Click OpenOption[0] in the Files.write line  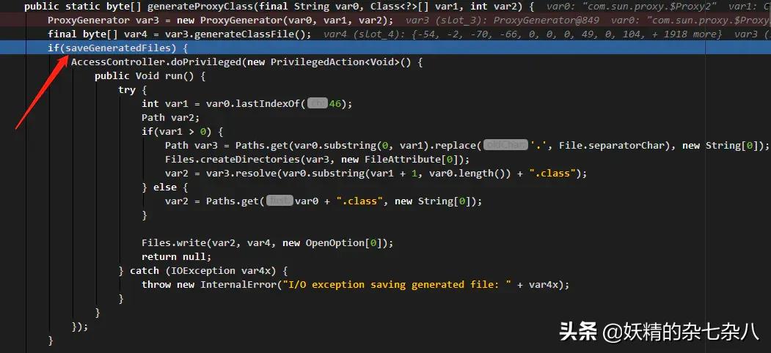pyautogui.click(x=344, y=243)
